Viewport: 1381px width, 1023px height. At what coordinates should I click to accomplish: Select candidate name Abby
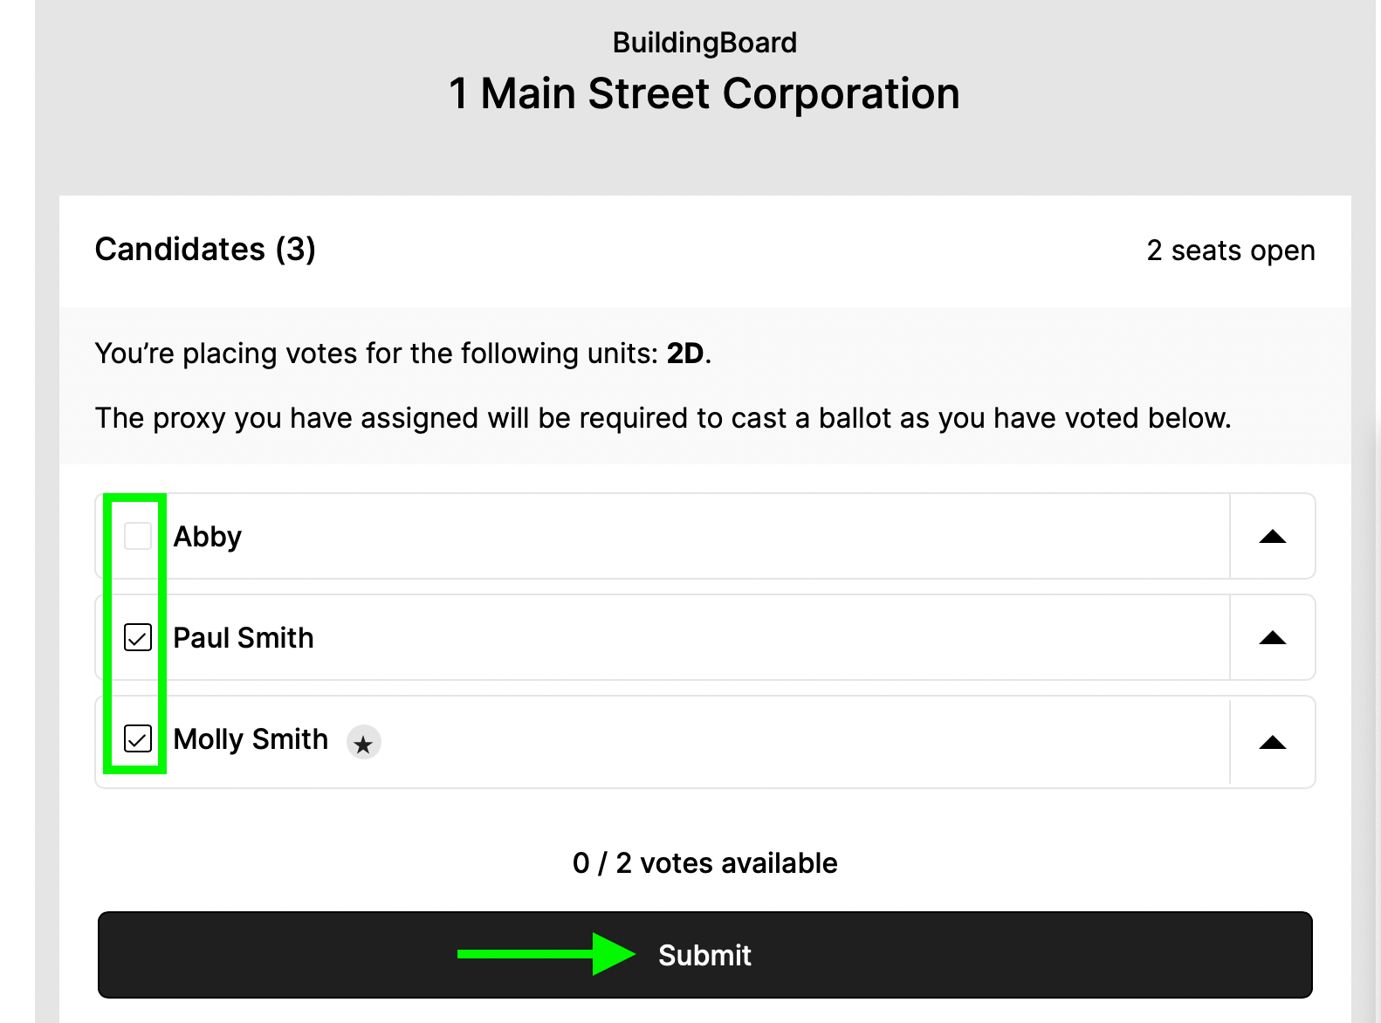tap(207, 537)
